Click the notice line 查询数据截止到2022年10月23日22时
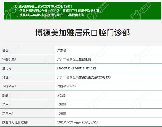The image size is (162, 127). pos(43,6)
